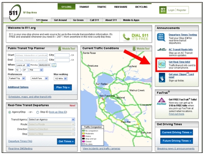The image size is (204, 155).
Task: Click the Start City input field
Action: (62, 55)
